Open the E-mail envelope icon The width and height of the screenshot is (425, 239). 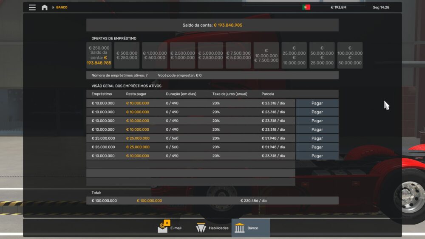162,228
